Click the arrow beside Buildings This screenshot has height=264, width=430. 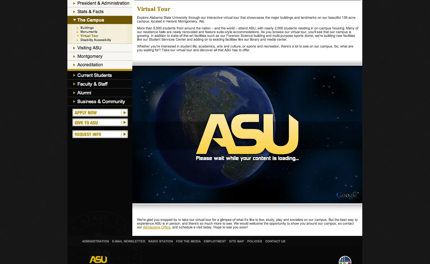point(77,28)
